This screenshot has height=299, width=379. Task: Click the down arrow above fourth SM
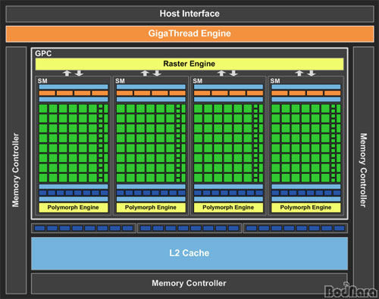tap(312, 73)
